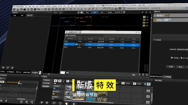
Task: Toggle the eye of the first timeline track
Action: [14, 86]
